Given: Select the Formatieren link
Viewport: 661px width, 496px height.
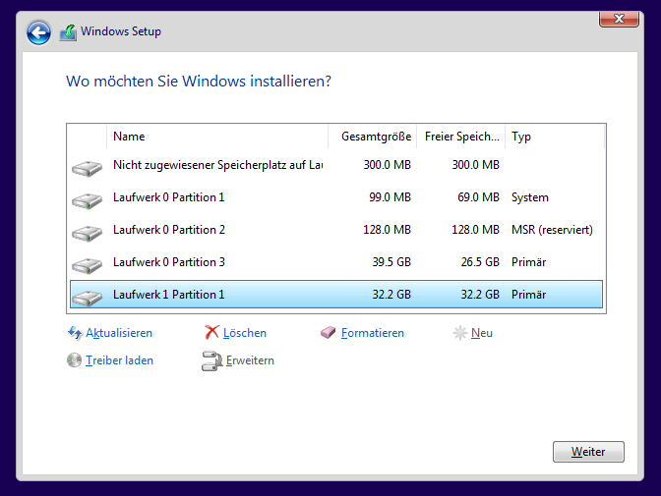Looking at the screenshot, I should coord(373,333).
